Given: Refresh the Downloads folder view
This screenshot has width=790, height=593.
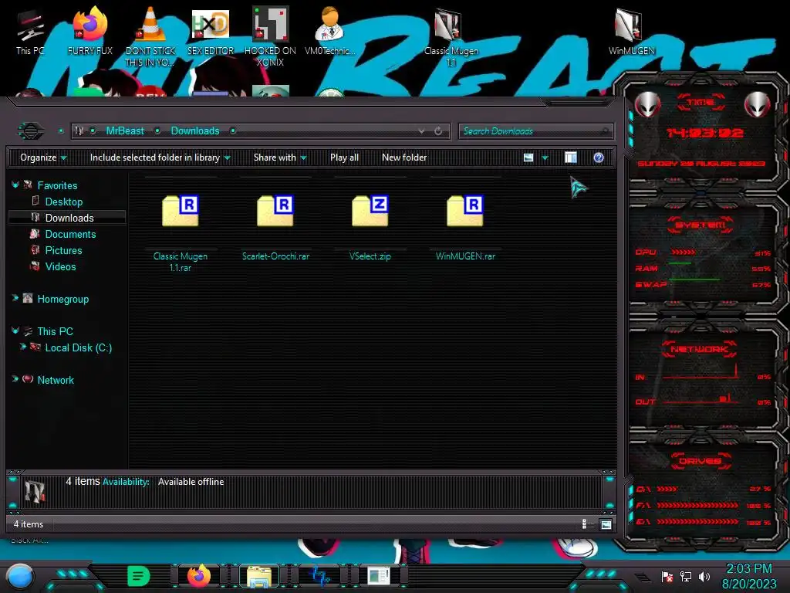Looking at the screenshot, I should tap(438, 131).
